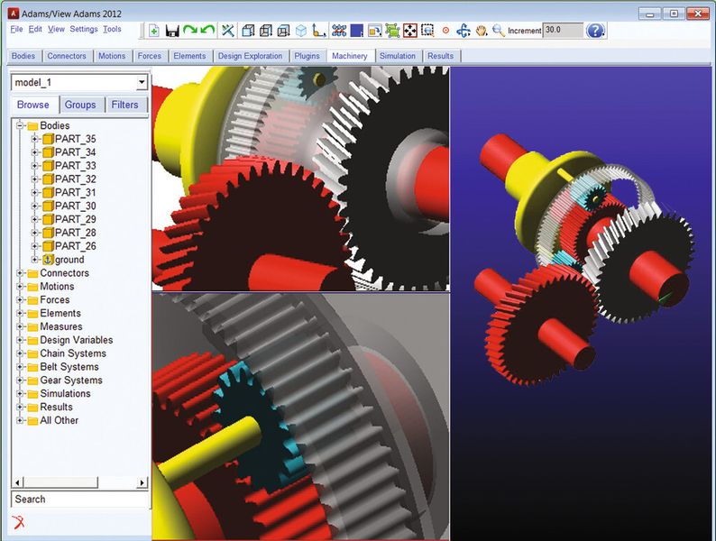This screenshot has height=541, width=716.
Task: Switch to the Groups browser tab
Action: (x=80, y=105)
